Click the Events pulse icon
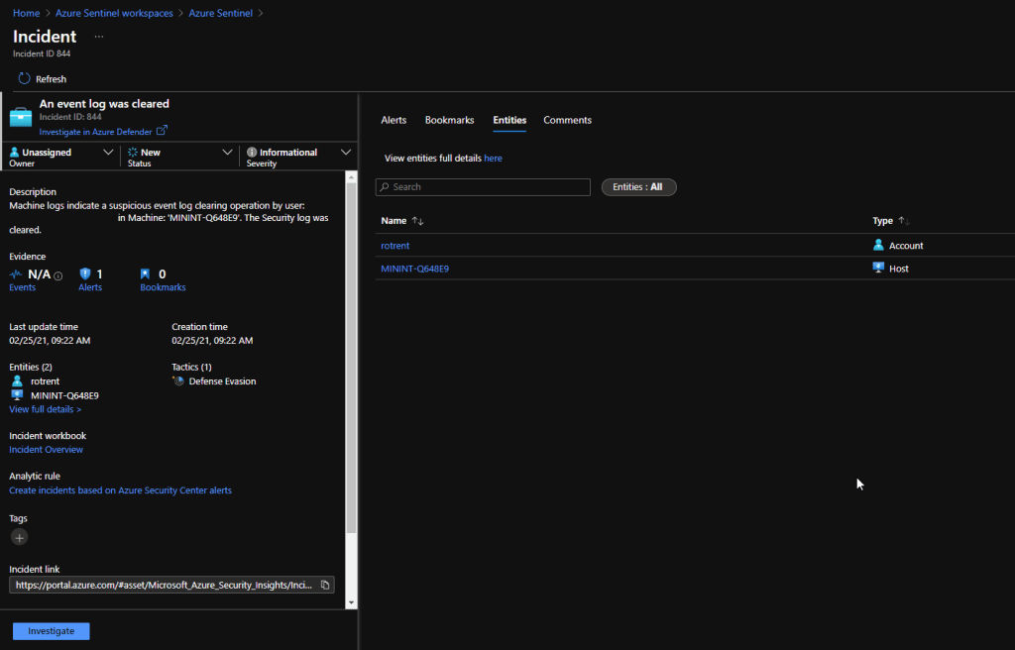Viewport: 1015px width, 650px height. (16, 274)
